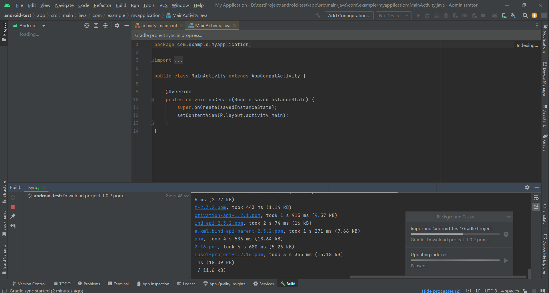Click Sync Project with Gradle Files icon

[495, 15]
